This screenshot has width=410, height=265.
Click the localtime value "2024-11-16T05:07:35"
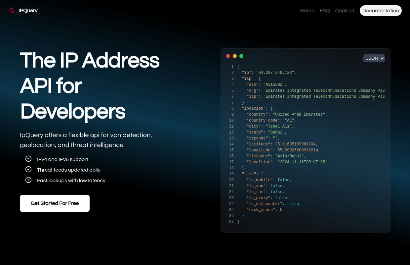tap(303, 162)
